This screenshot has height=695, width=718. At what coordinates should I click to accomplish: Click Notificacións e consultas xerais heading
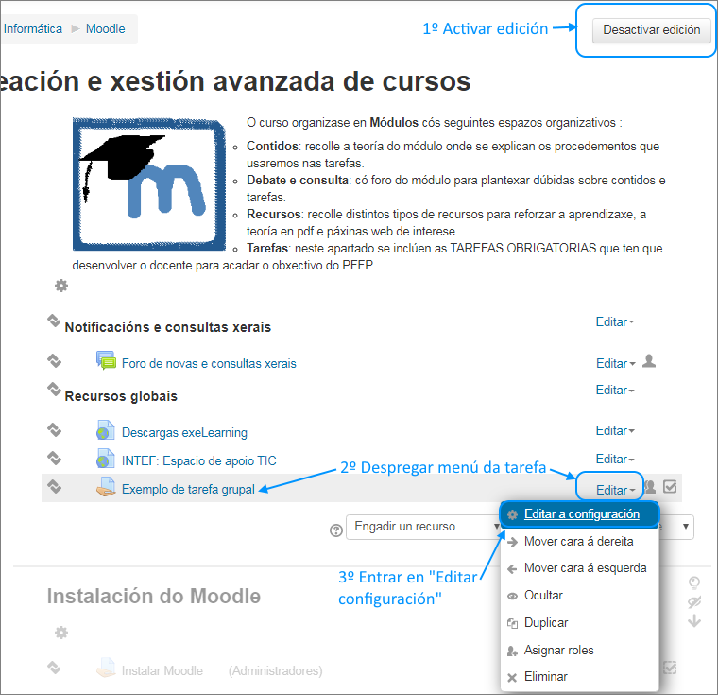(x=167, y=327)
